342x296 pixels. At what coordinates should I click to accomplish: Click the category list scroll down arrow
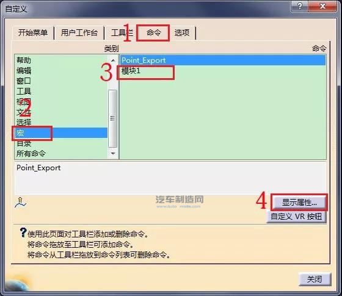click(113, 153)
